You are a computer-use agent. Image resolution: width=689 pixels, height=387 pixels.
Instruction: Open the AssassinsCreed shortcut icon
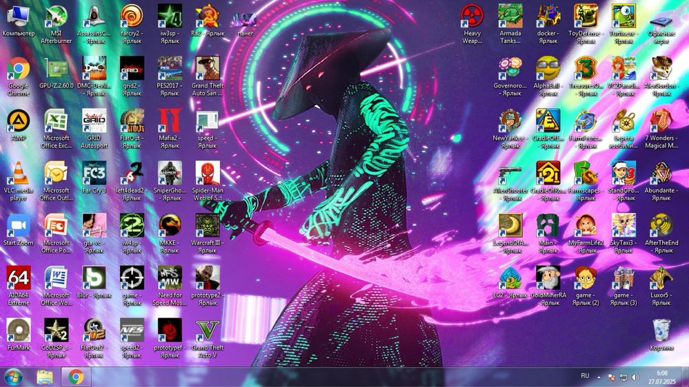point(94,17)
